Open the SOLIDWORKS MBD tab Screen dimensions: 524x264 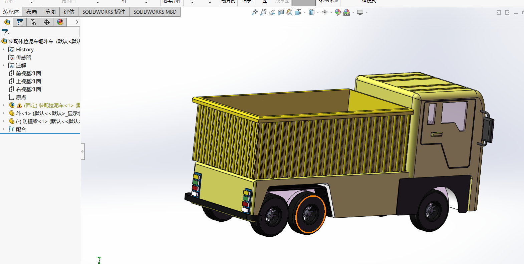(155, 12)
